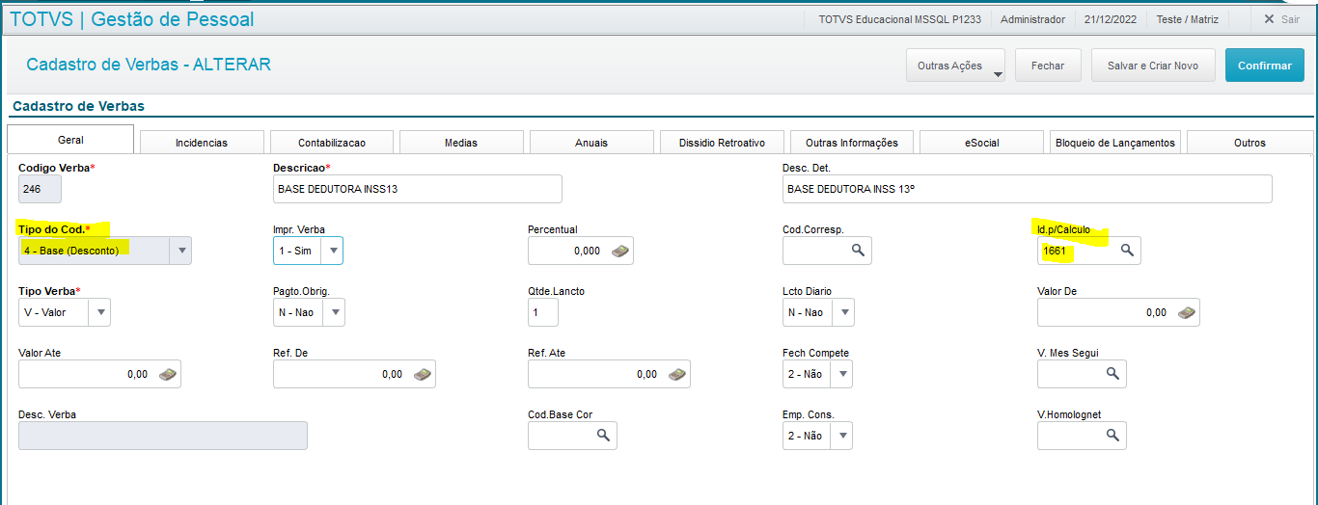Click search magnifier next to Id.p/Calculo 1661

tap(1126, 251)
